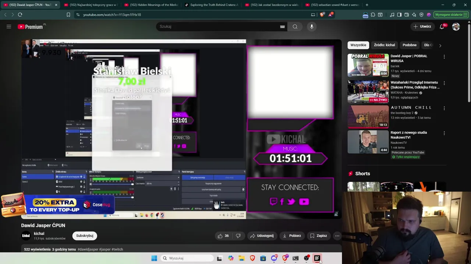Viewport: 471px width, 264px height.
Task: Open Brave Rewards triangle icon
Action: pos(330,15)
